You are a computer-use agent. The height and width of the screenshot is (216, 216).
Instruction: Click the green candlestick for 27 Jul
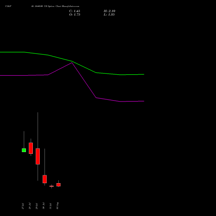pyautogui.click(x=24, y=150)
